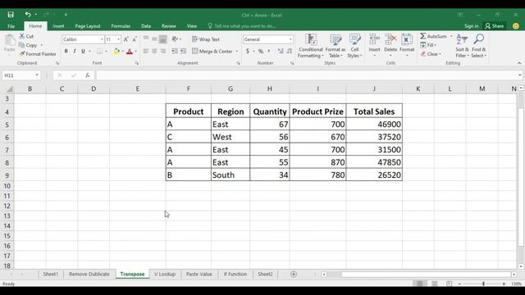Switch to the Formulas tab
The width and height of the screenshot is (525, 295).
point(121,26)
